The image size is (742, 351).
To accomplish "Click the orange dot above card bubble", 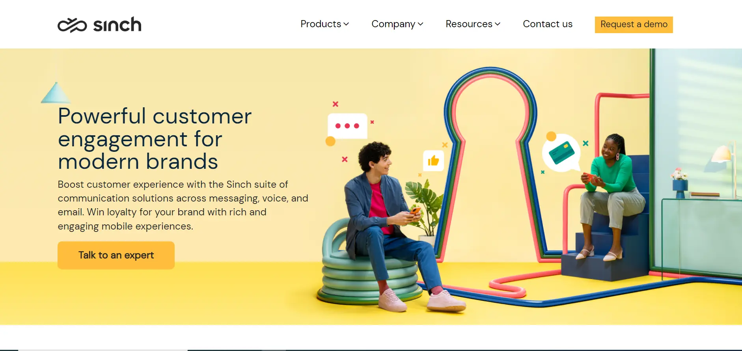I will (x=551, y=136).
